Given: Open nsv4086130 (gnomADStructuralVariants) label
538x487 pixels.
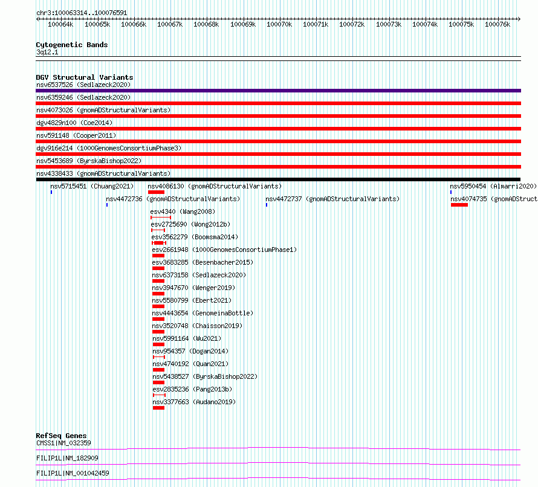Looking at the screenshot, I should [x=215, y=186].
